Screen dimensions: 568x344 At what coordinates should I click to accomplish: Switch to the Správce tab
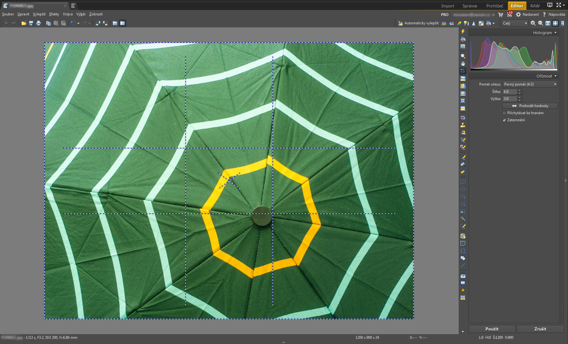[x=469, y=6]
